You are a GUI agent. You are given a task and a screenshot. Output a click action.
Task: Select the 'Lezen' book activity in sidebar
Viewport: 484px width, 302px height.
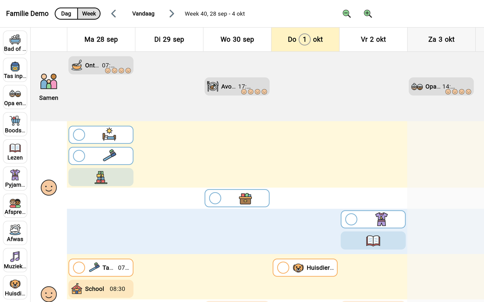click(15, 151)
